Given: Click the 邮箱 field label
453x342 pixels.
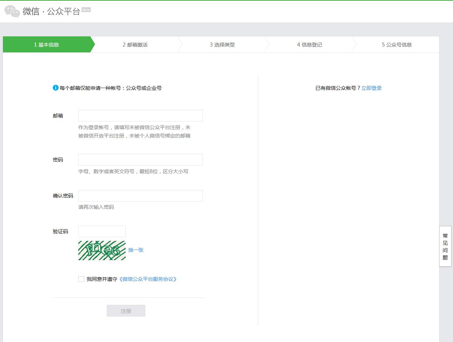Looking at the screenshot, I should point(58,116).
